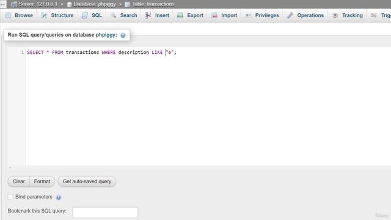Click the Privileges users icon
Image resolution: width=391 pixels, height=220 pixels.
(248, 15)
